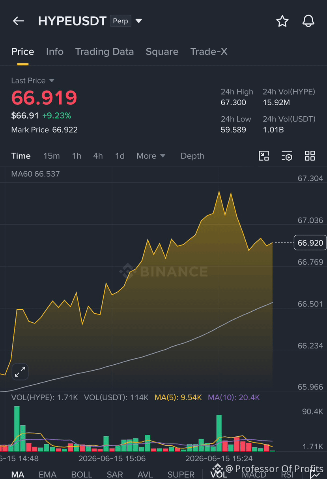Select the Time chart interval
The height and width of the screenshot is (479, 327).
(21, 156)
